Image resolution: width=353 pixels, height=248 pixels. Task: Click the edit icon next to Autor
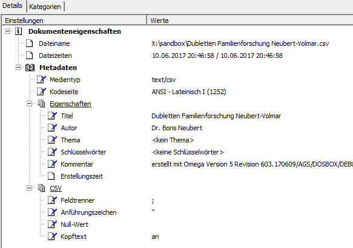52,128
